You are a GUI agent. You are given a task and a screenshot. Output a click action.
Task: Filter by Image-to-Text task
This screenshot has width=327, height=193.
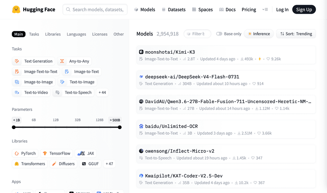click(x=82, y=71)
